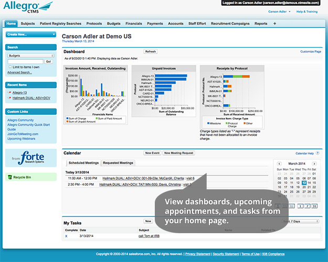Click the Go! search button
The image size is (328, 262).
pos(48,61)
